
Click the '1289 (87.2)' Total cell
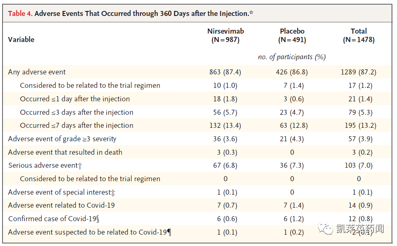pyautogui.click(x=358, y=72)
